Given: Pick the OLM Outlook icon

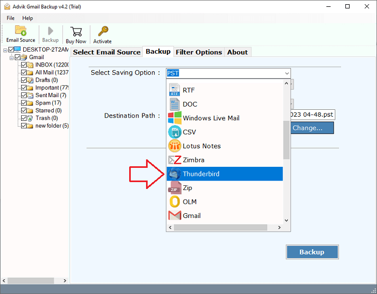Looking at the screenshot, I should [x=175, y=202].
